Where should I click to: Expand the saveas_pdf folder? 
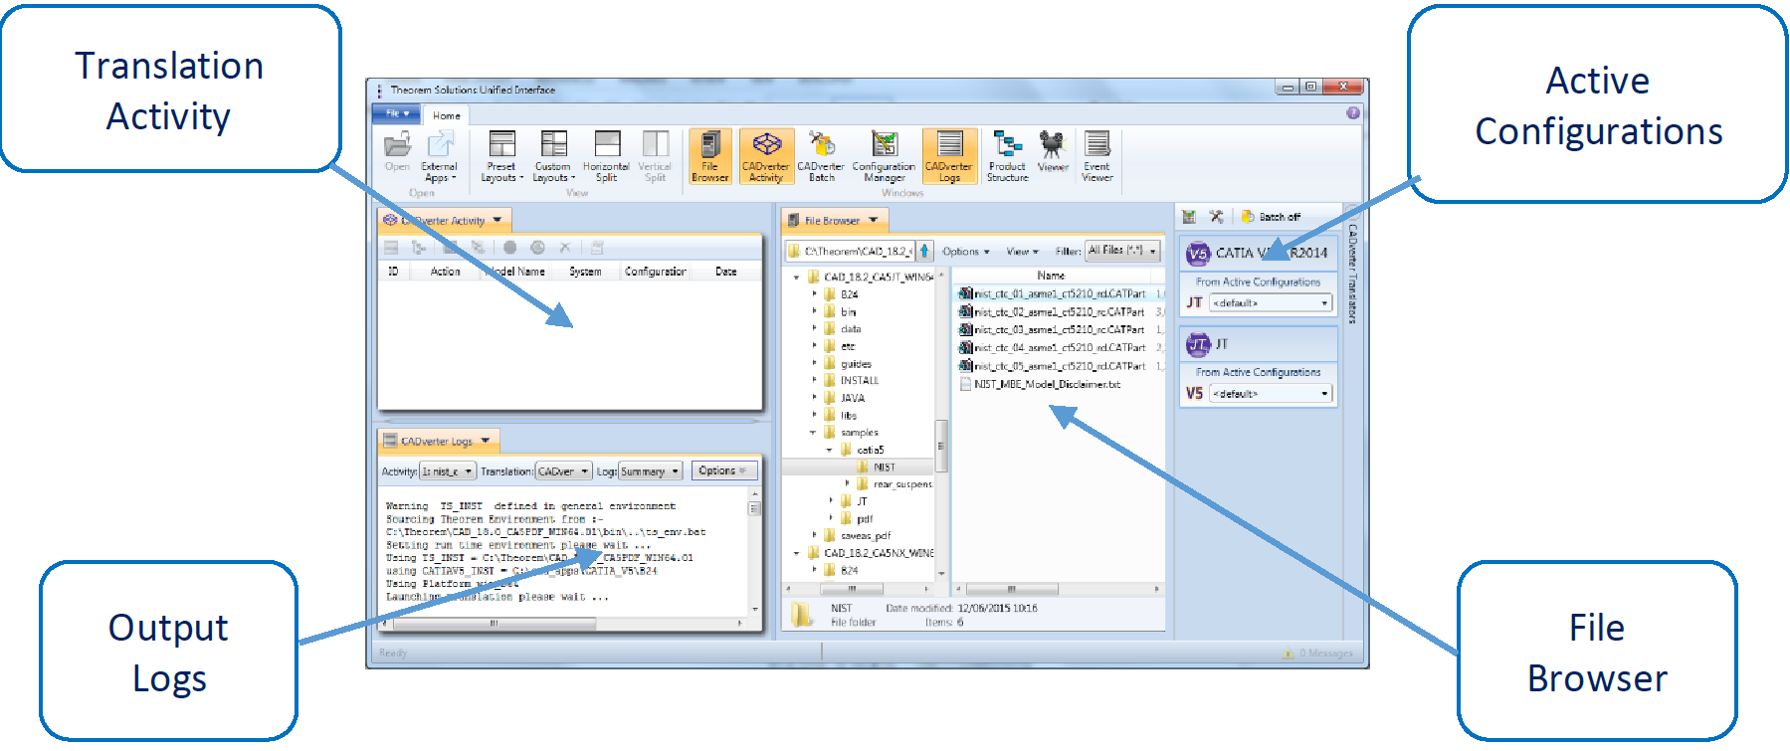click(x=814, y=535)
